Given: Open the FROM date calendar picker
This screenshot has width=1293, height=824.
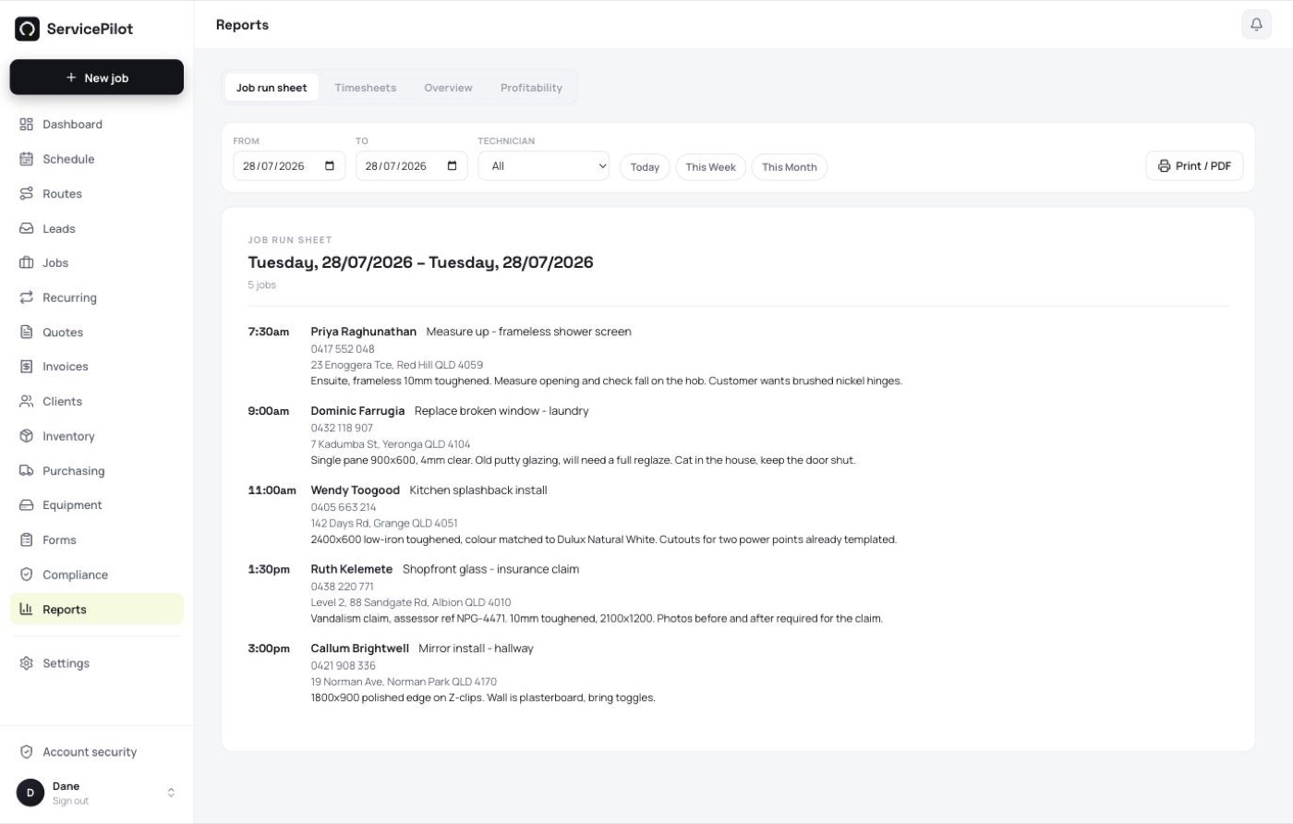Looking at the screenshot, I should [330, 166].
